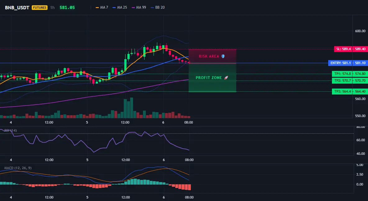This screenshot has width=368, height=201.
Task: Click the 581.05 current price
Action: pyautogui.click(x=67, y=7)
